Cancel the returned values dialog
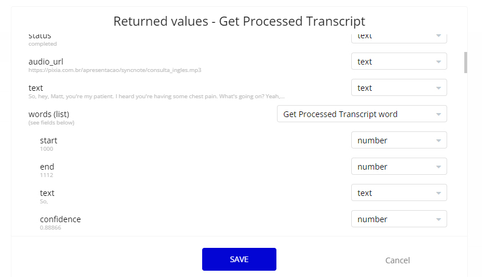The image size is (482, 277). 397,260
